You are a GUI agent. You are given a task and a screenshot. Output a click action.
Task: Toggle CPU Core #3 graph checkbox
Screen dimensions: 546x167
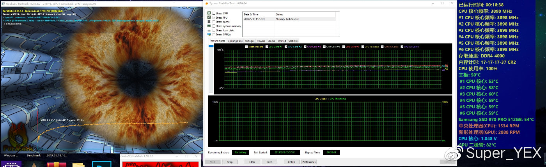point(305,47)
